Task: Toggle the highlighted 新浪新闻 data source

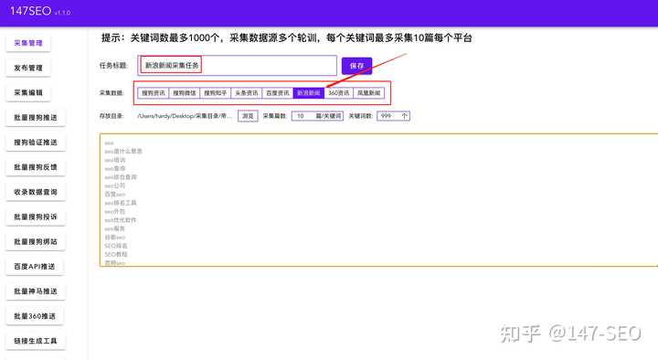Action: pos(309,92)
